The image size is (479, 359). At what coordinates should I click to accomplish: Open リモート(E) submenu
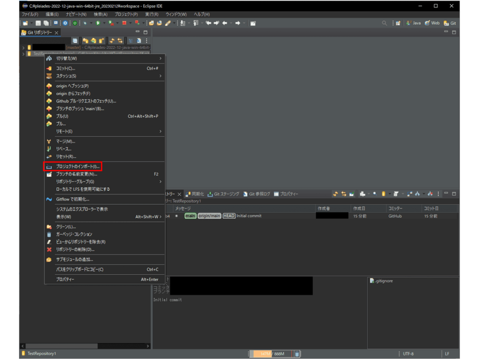pos(104,131)
